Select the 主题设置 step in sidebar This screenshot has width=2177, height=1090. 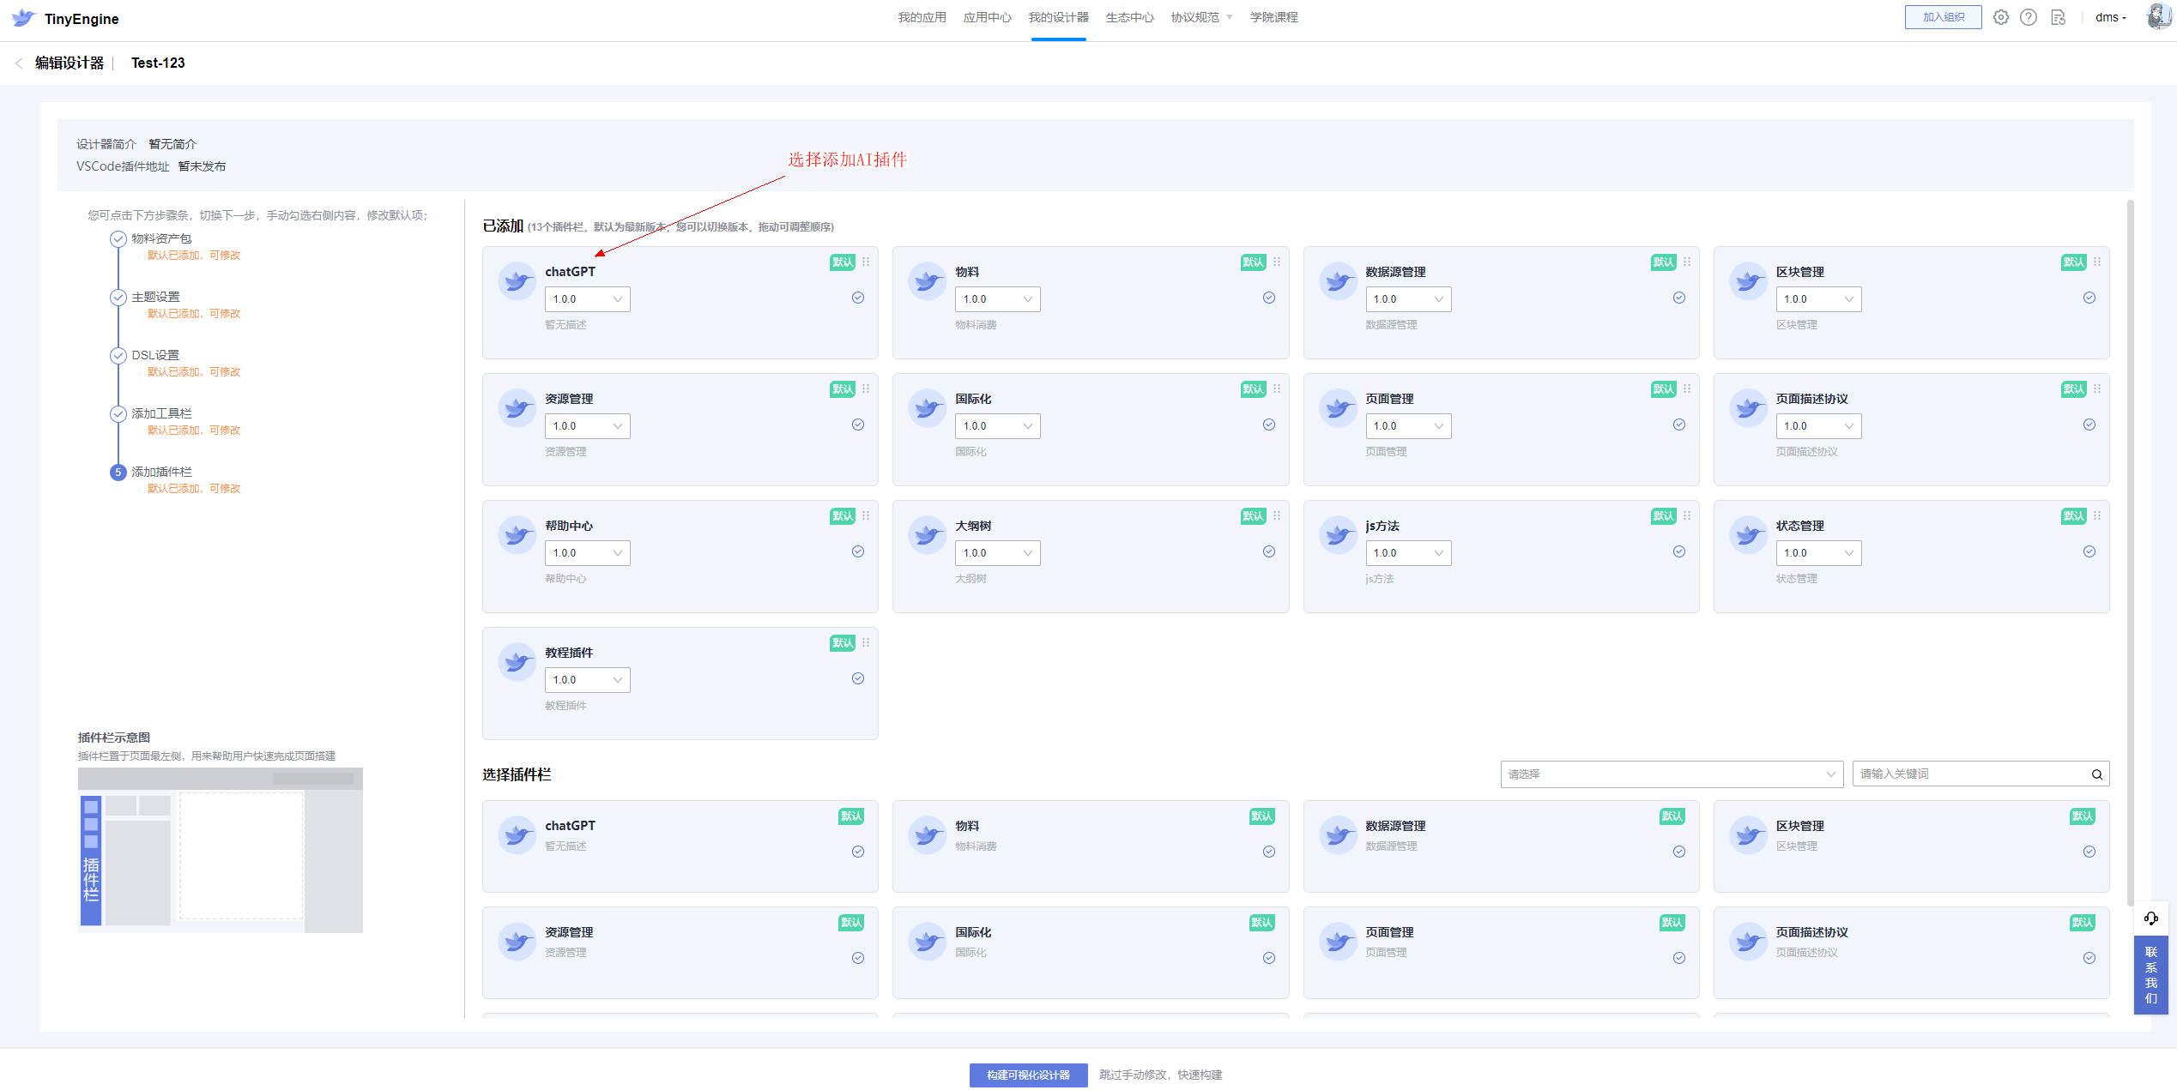(x=155, y=297)
